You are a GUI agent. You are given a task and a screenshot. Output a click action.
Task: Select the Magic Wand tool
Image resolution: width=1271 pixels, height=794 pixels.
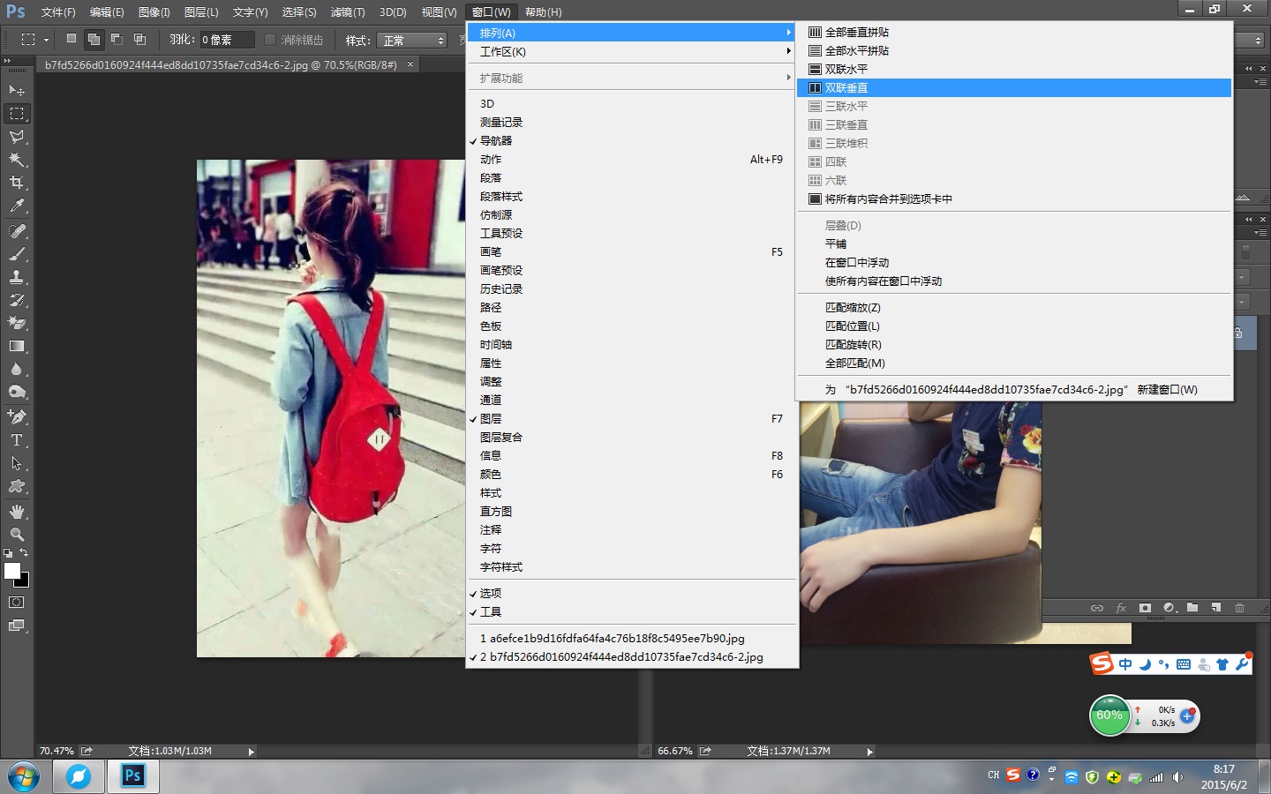pyautogui.click(x=17, y=160)
